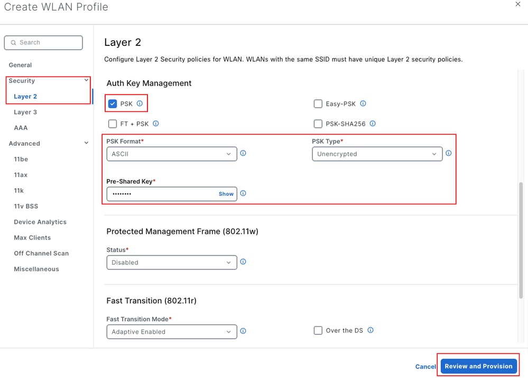528x378 pixels.
Task: Collapse the Security section chevron
Action: tap(87, 80)
